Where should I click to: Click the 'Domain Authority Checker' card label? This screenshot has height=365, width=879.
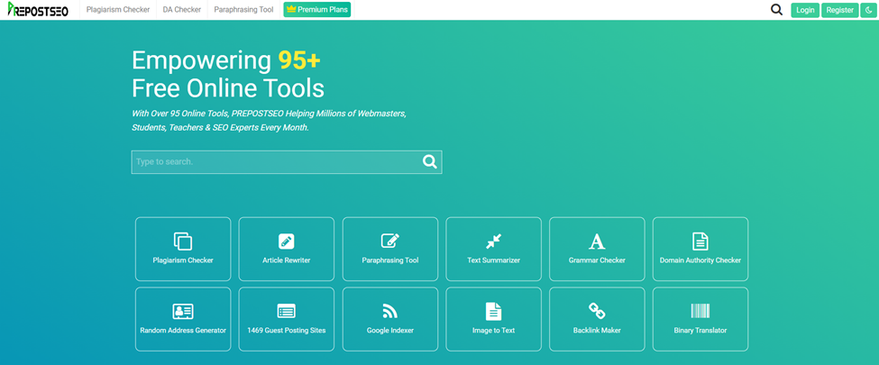700,260
